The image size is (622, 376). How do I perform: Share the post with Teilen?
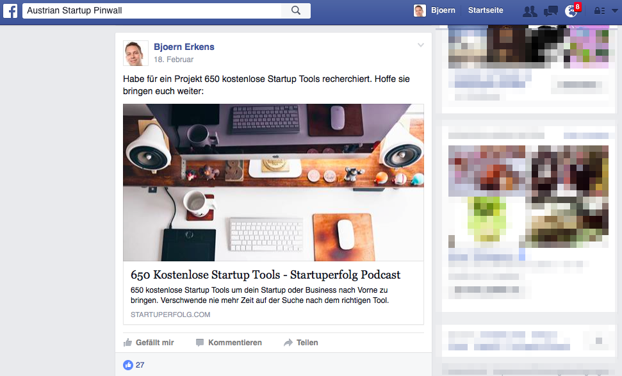(x=301, y=342)
